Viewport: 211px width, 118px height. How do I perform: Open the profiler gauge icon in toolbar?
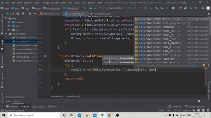click(156, 8)
